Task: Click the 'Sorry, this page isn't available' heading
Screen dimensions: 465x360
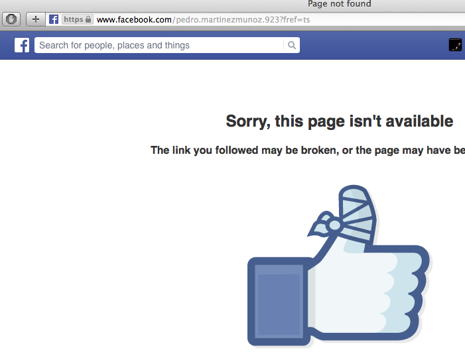Action: tap(340, 121)
